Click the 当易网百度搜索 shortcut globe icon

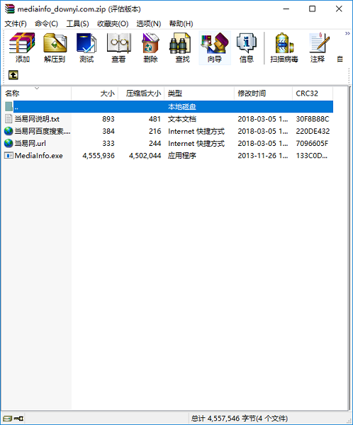tap(9, 131)
